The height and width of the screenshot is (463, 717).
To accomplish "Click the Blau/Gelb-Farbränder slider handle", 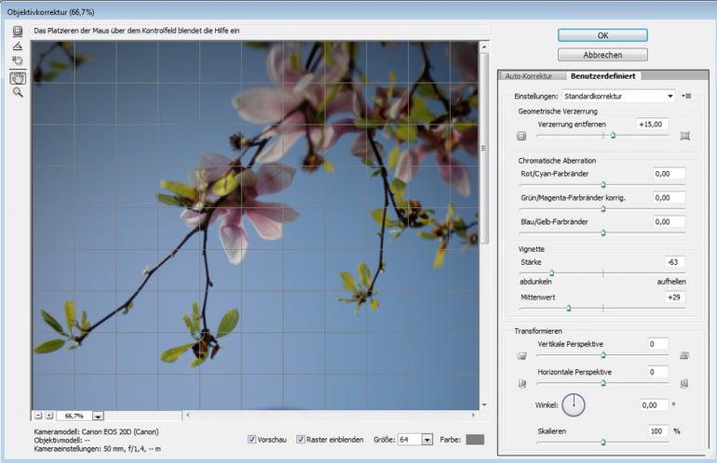I will tap(603, 232).
